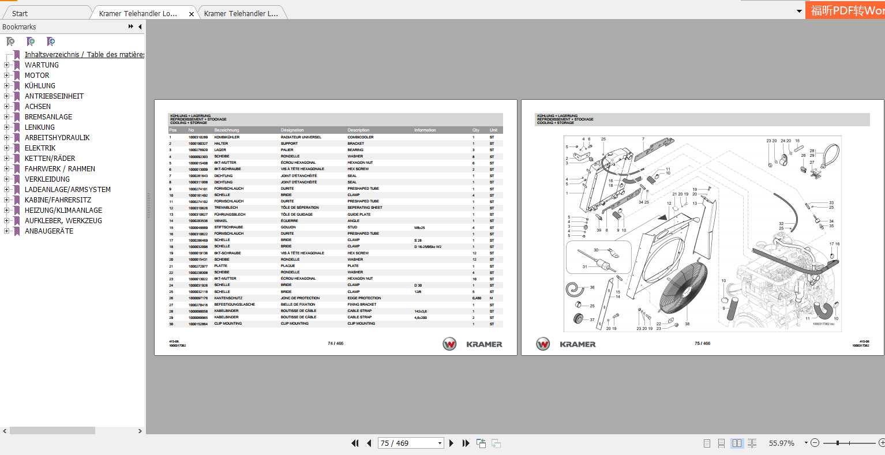The height and width of the screenshot is (455, 885).
Task: Expand the VERKLEIDUNG bookmark
Action: pyautogui.click(x=6, y=179)
